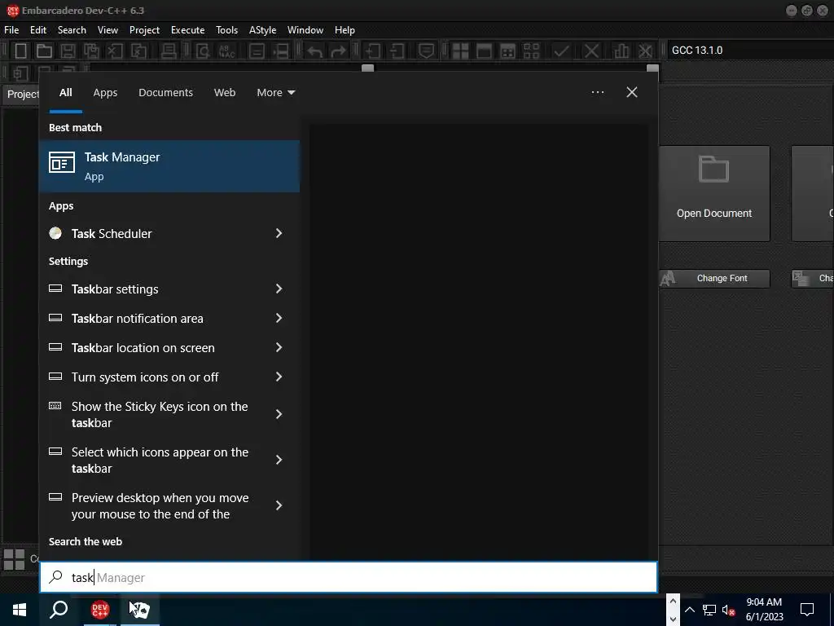Switch to the All search tab

click(x=66, y=93)
